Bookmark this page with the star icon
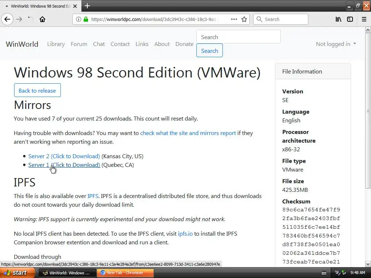This screenshot has height=278, width=371. [244, 19]
